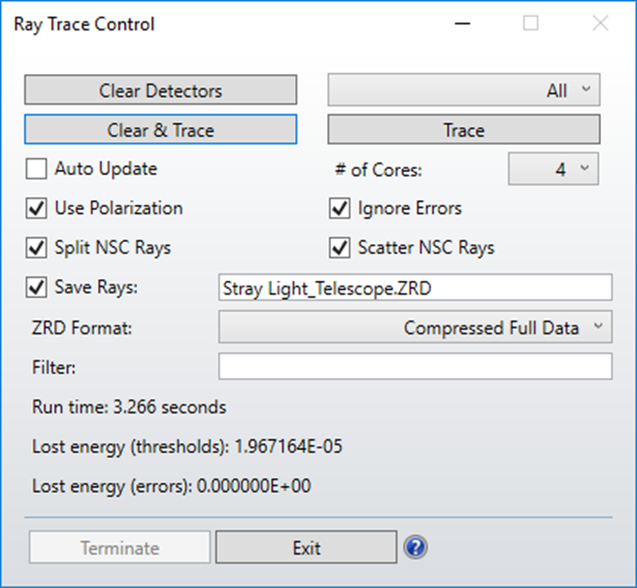Click the Clear & Trace button

pos(160,129)
